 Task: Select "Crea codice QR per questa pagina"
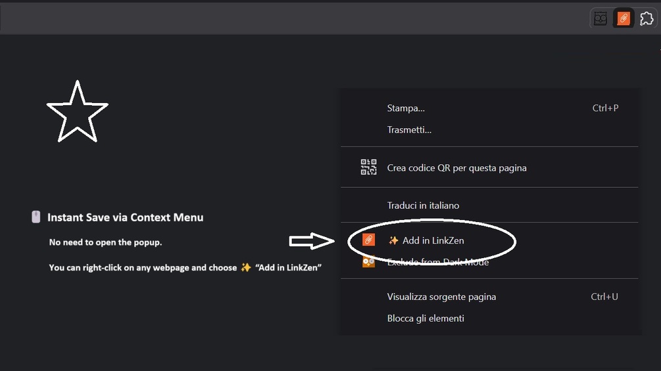tap(456, 167)
